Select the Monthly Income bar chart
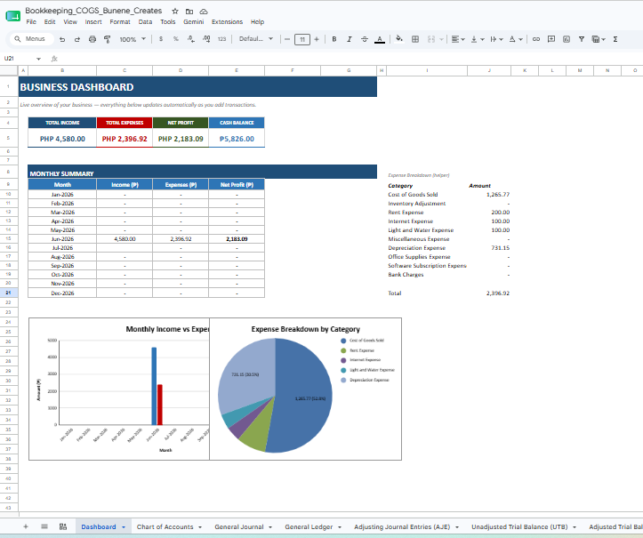Screen dimensions: 643x538 pyautogui.click(x=119, y=389)
